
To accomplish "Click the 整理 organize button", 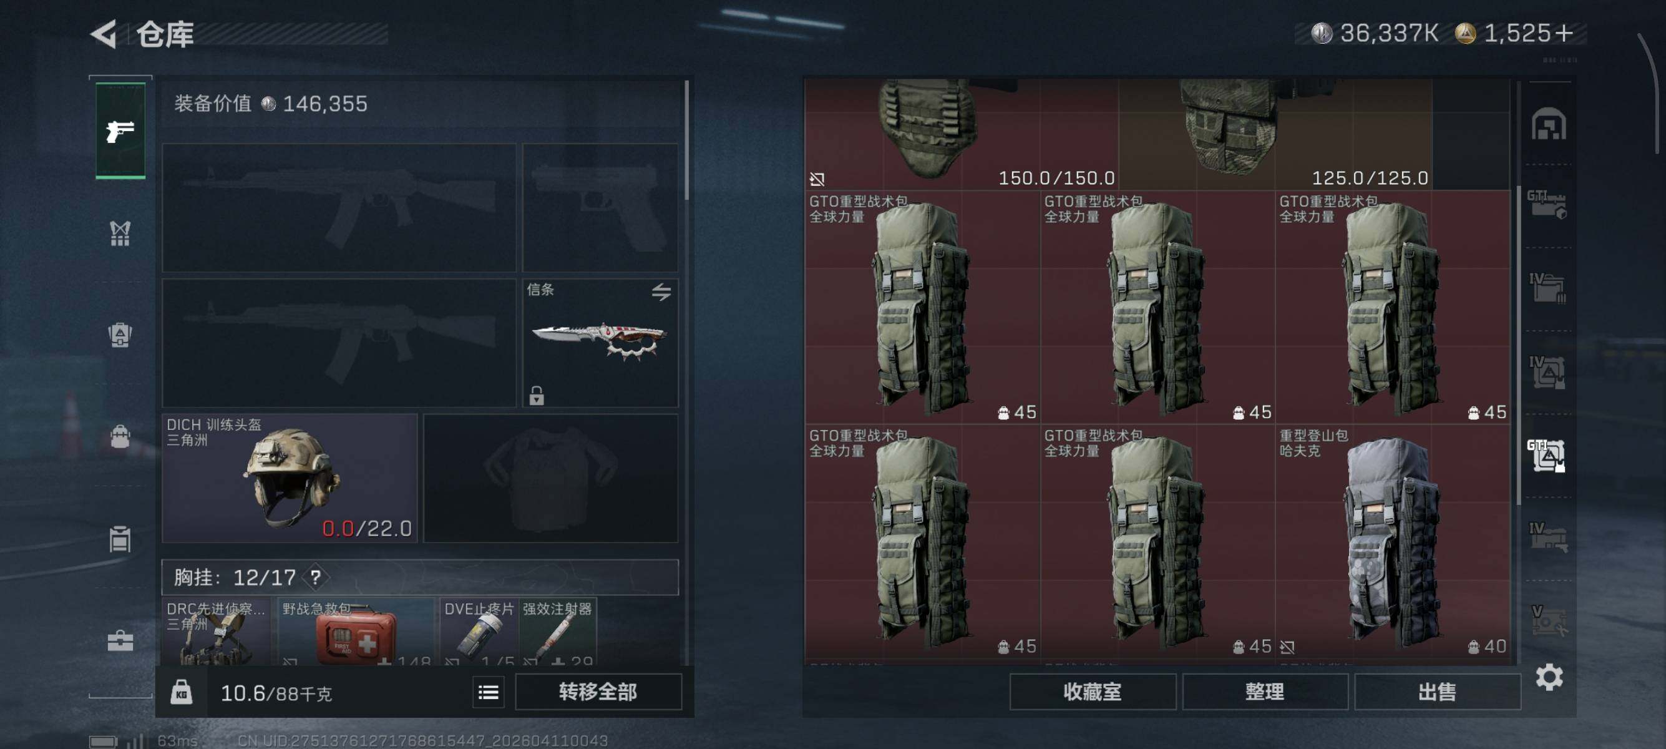I will (1265, 692).
